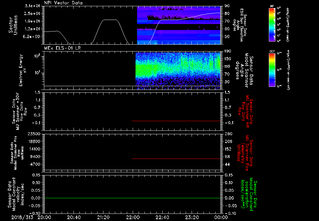Click the "260" telemetry tick value
The image size is (319, 221).
(228, 134)
